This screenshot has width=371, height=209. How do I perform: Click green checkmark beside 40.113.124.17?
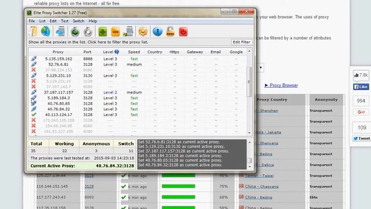tap(34, 114)
